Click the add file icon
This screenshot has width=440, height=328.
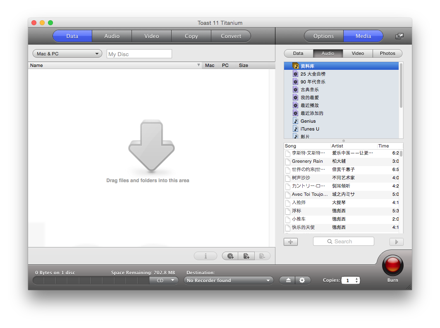[x=246, y=256]
